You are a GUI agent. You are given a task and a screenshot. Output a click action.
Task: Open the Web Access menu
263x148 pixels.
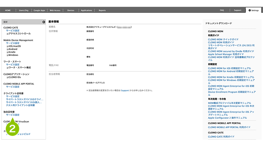click(55, 10)
